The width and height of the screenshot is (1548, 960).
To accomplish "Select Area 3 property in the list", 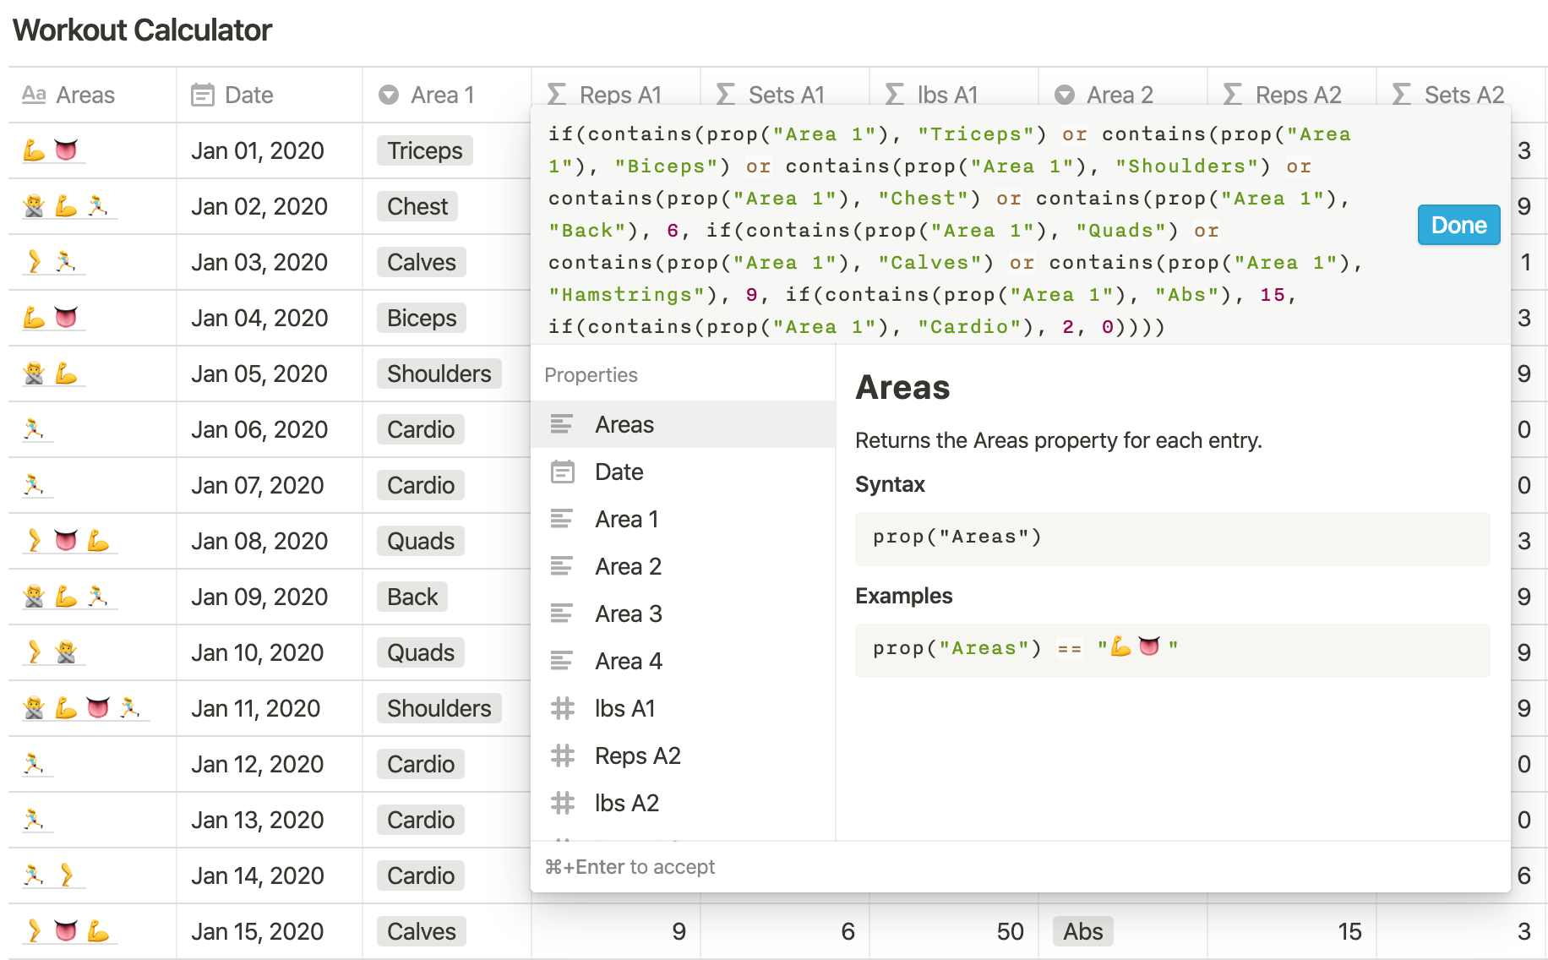I will 683,614.
